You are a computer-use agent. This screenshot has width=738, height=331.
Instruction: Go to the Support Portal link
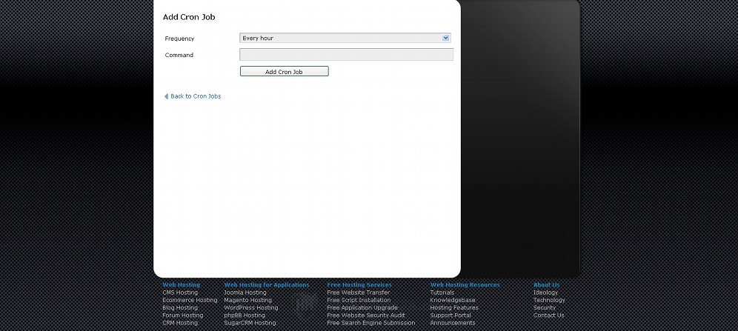point(451,315)
